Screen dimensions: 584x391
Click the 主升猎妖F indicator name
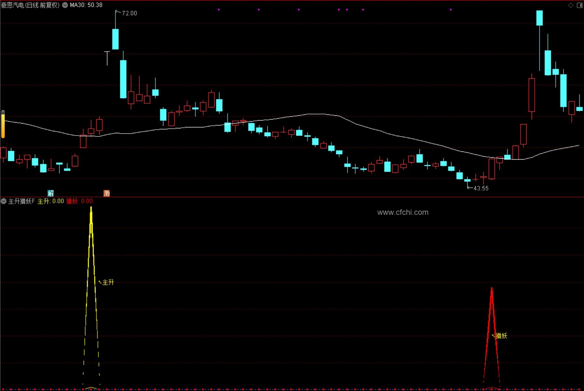(21, 201)
